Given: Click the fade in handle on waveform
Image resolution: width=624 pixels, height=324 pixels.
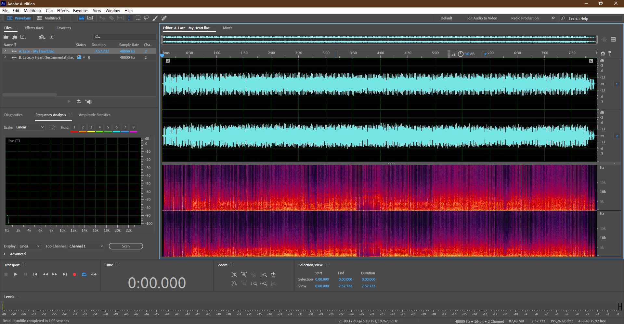Looking at the screenshot, I should pyautogui.click(x=168, y=61).
